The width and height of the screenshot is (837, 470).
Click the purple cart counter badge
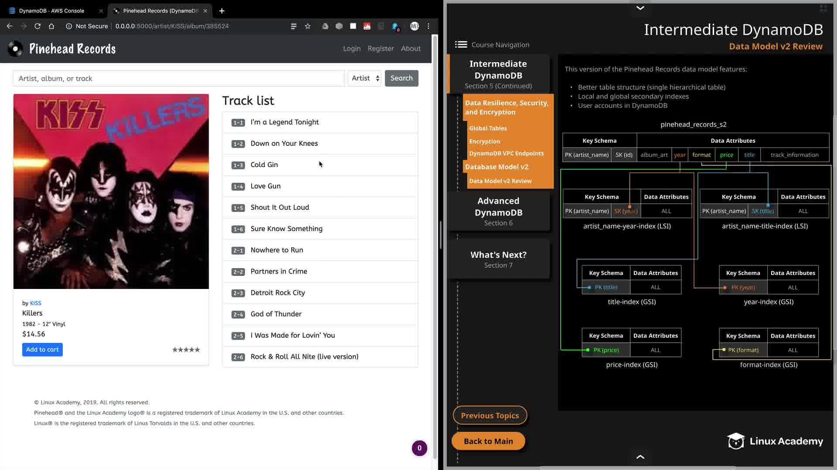(419, 448)
